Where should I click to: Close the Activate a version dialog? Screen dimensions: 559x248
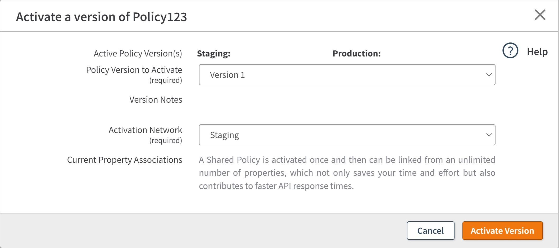[x=540, y=15]
